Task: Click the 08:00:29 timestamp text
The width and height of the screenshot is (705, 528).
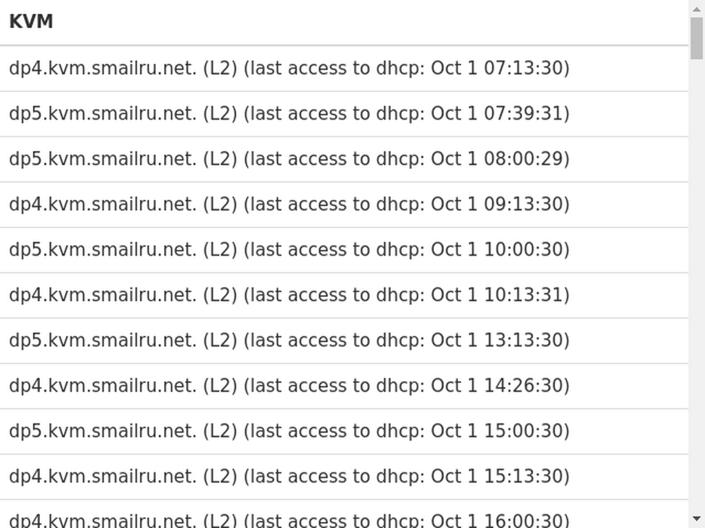Action: 523,159
